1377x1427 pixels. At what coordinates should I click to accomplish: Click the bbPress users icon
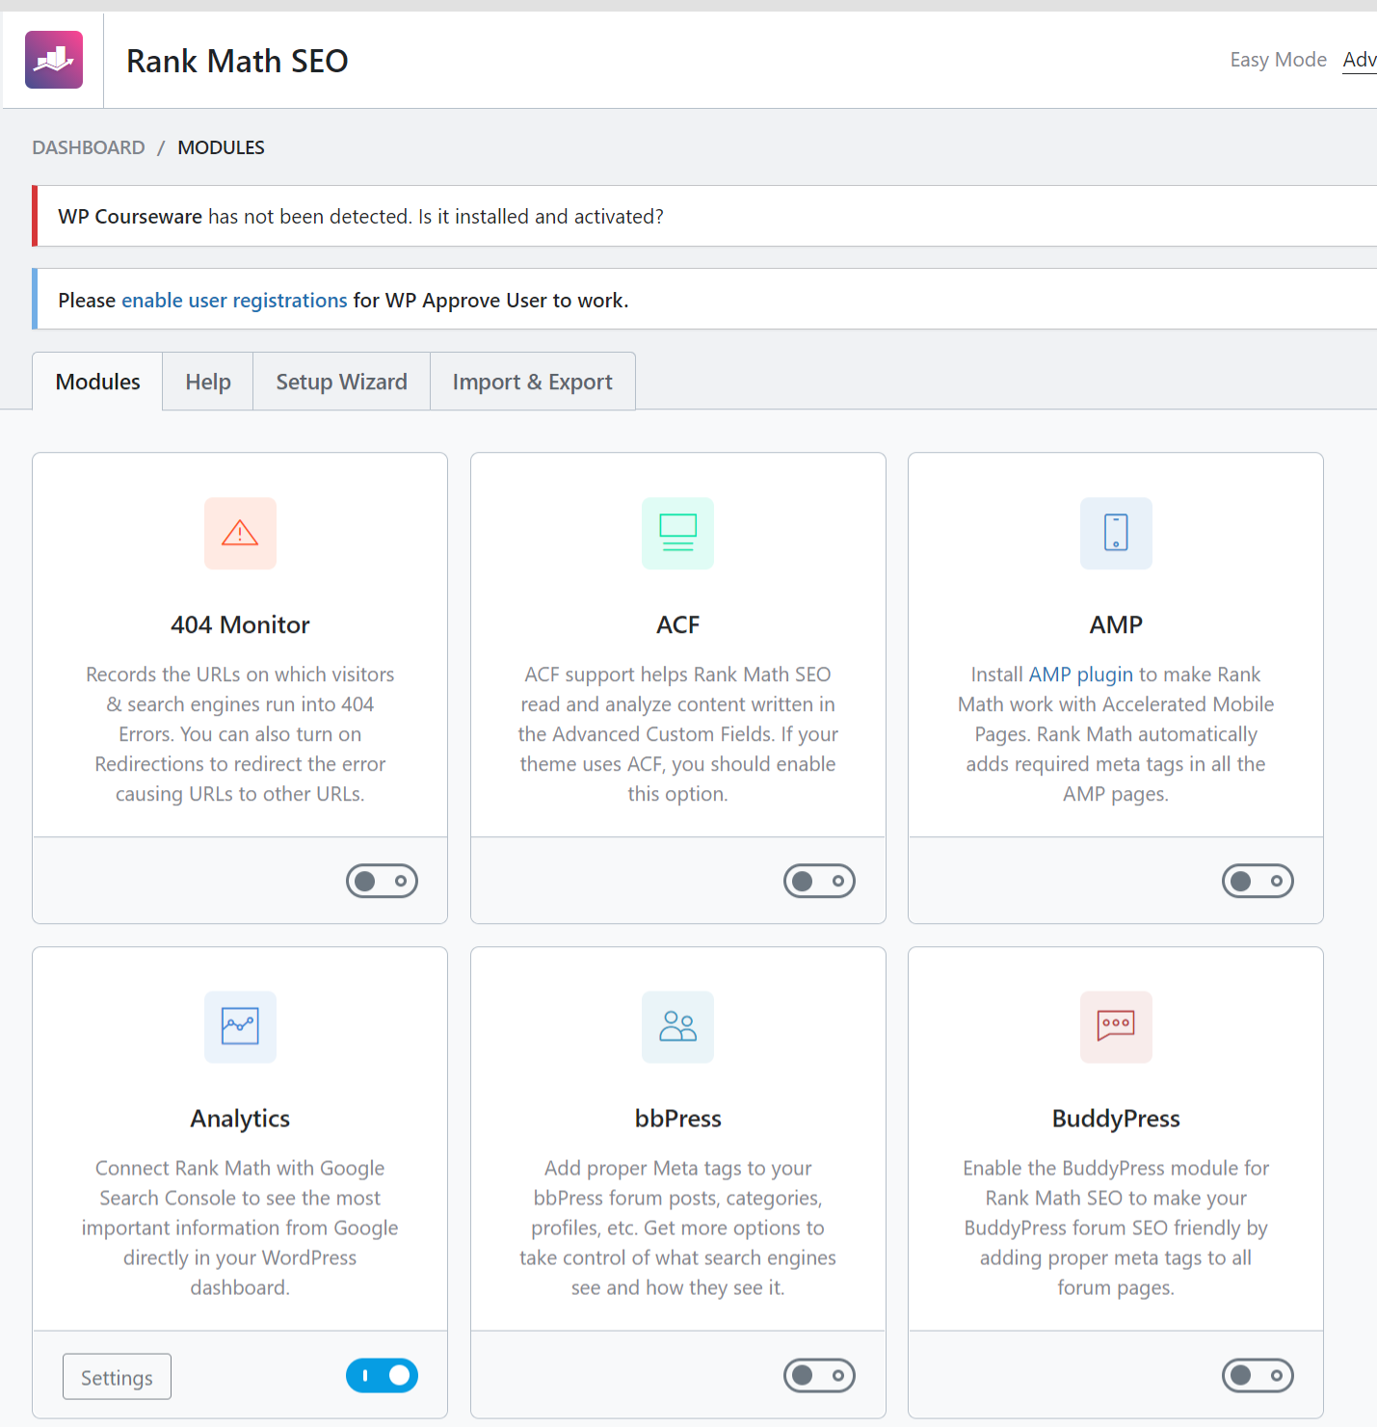coord(677,1026)
